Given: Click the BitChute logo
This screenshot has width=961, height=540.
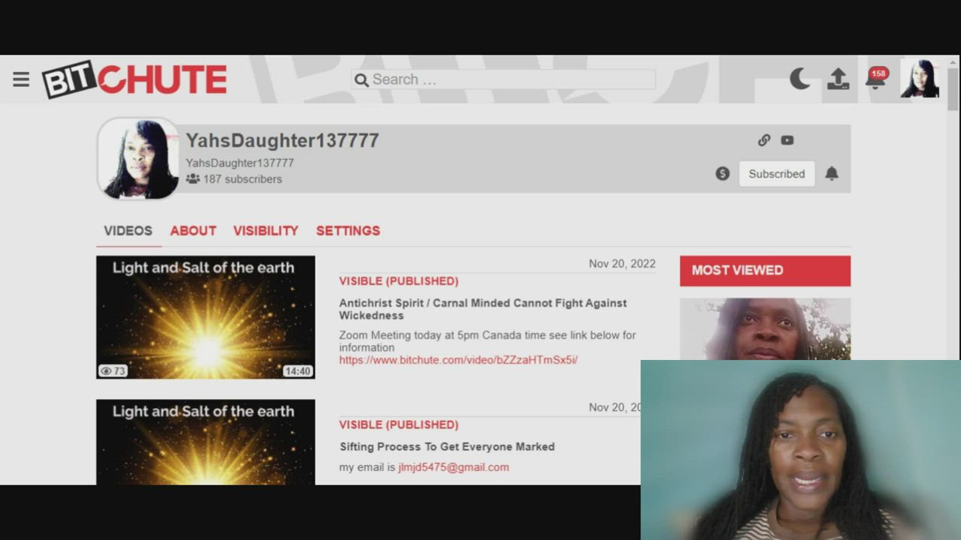Looking at the screenshot, I should 134,79.
